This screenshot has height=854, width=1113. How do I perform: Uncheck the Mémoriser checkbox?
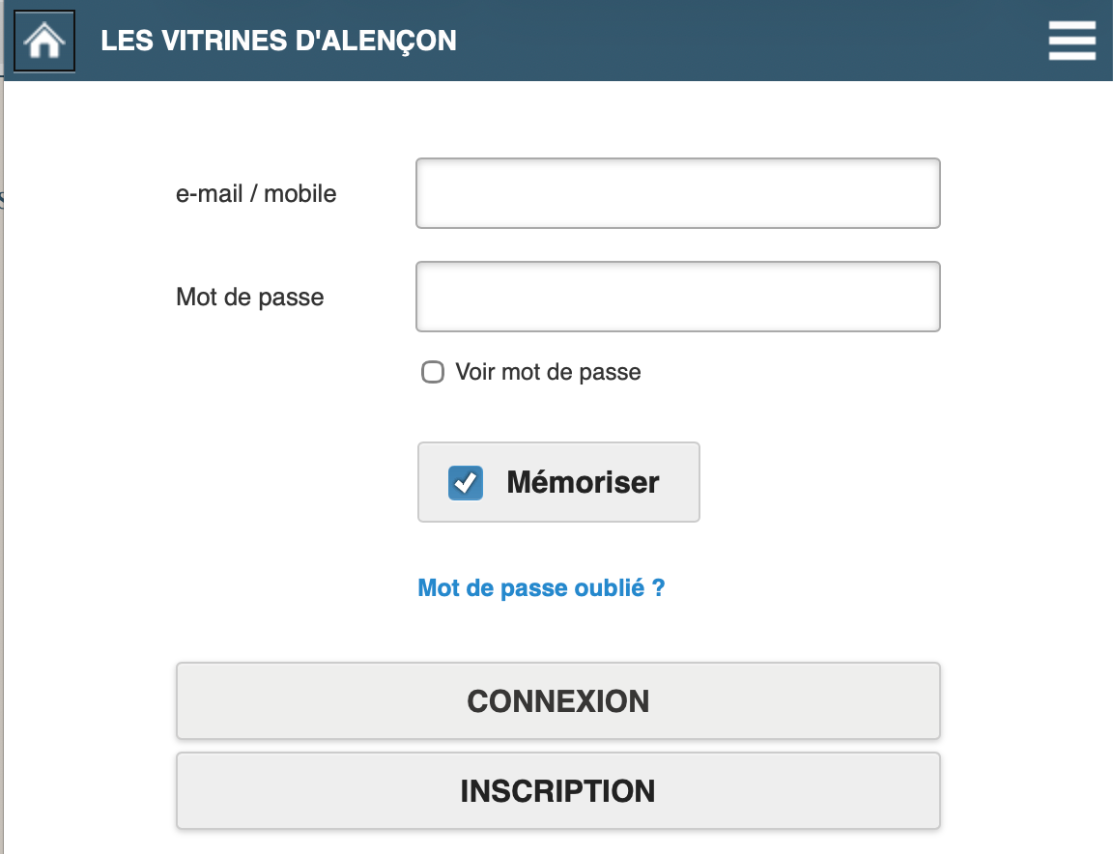[466, 483]
